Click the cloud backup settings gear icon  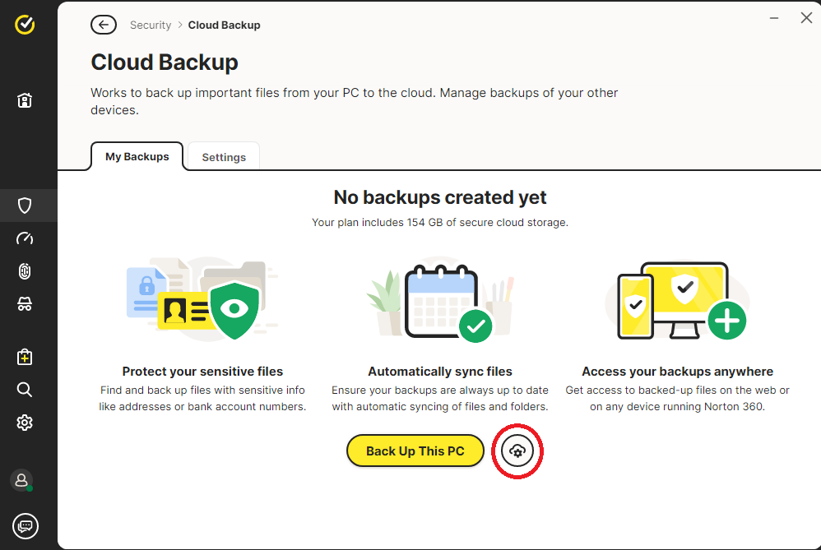(517, 451)
